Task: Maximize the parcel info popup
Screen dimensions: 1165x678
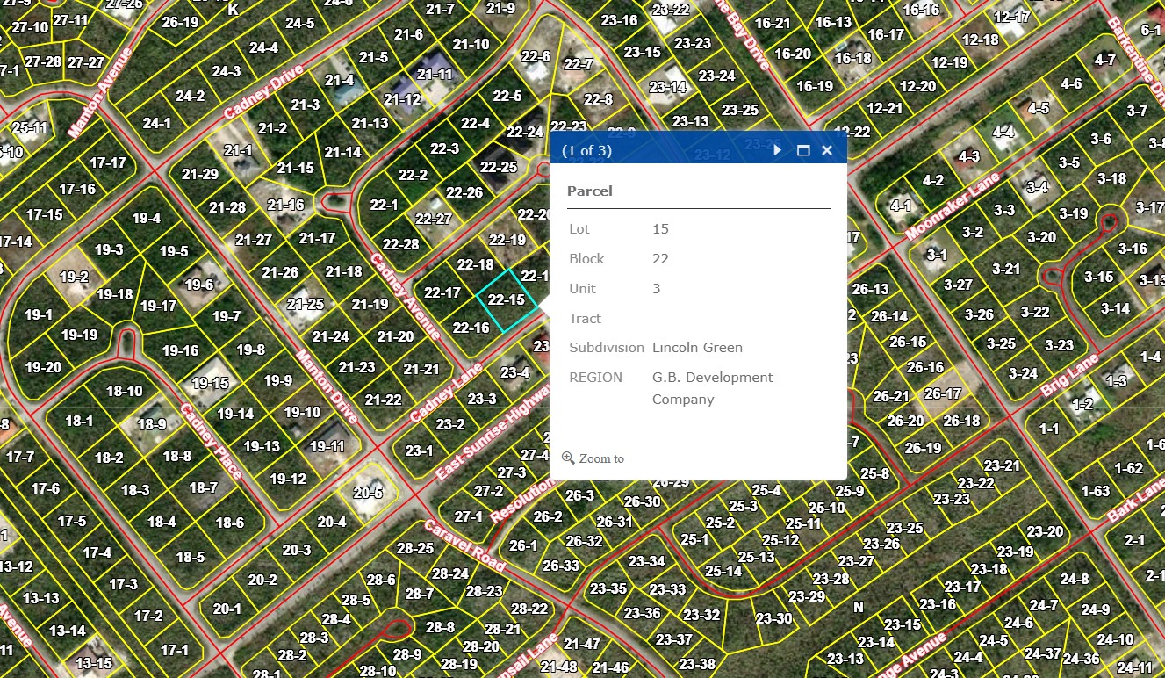Action: click(802, 150)
